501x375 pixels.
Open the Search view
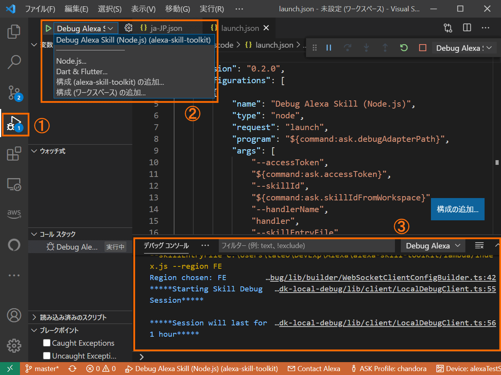pyautogui.click(x=14, y=62)
